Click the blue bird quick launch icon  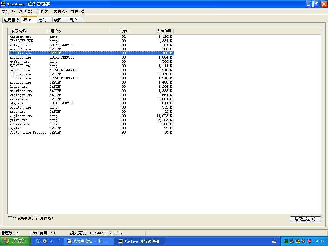click(52, 241)
